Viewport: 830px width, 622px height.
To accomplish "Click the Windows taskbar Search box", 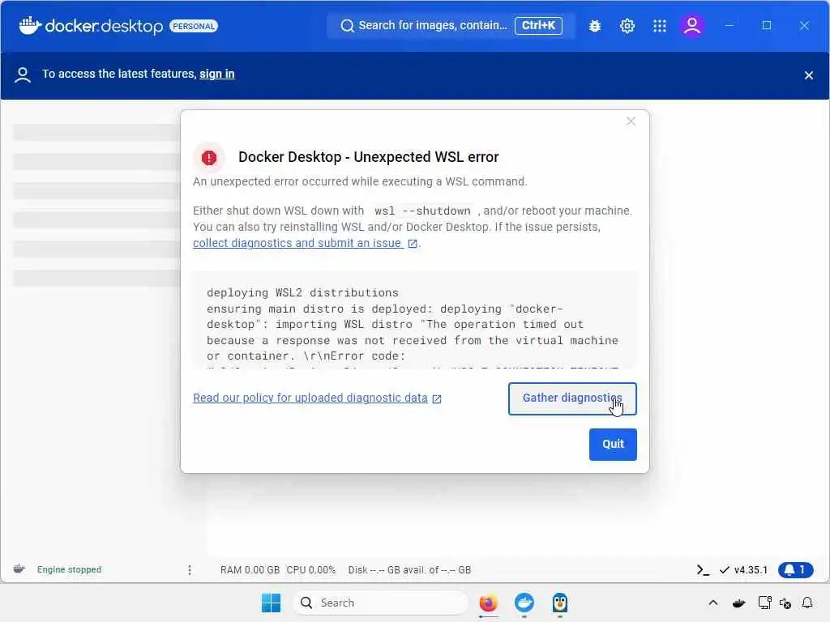I will click(380, 603).
